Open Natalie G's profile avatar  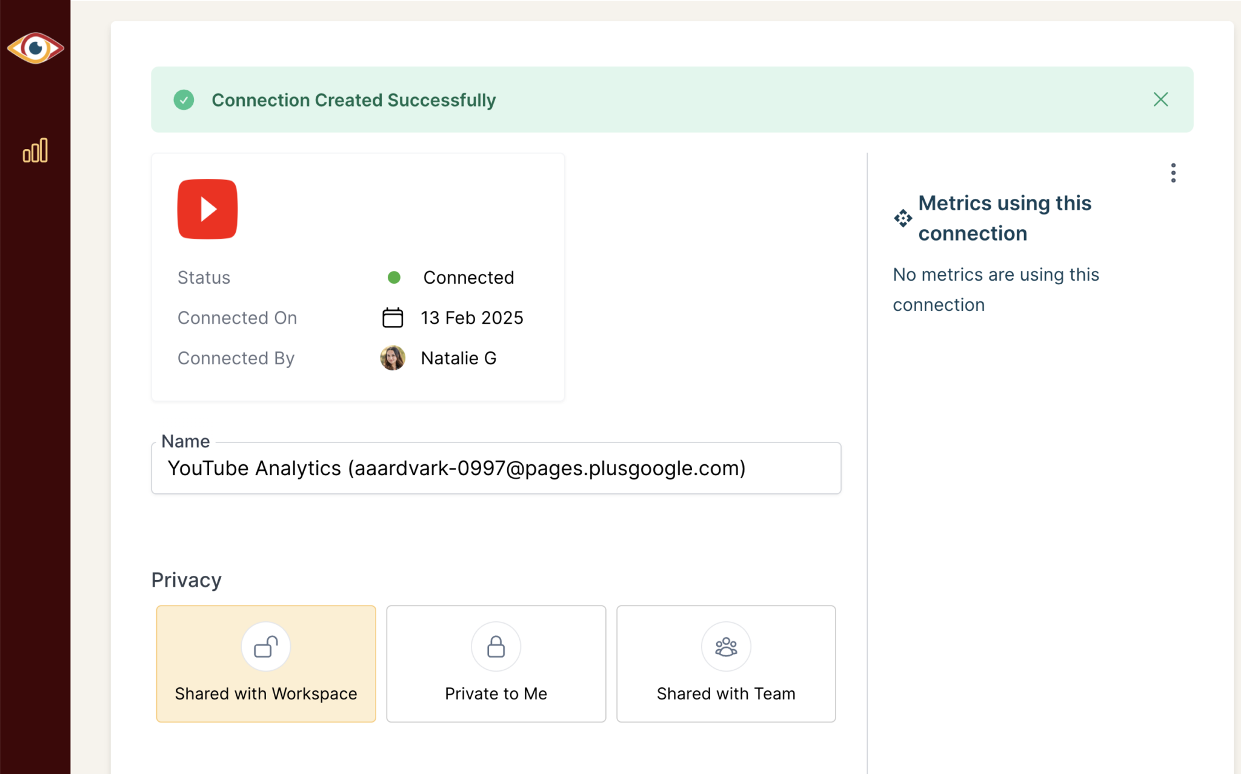pyautogui.click(x=392, y=358)
